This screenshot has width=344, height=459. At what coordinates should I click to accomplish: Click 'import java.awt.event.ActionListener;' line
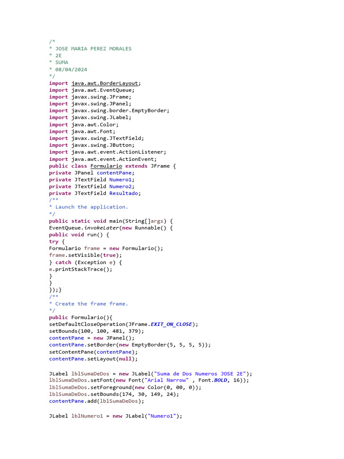tap(107, 152)
